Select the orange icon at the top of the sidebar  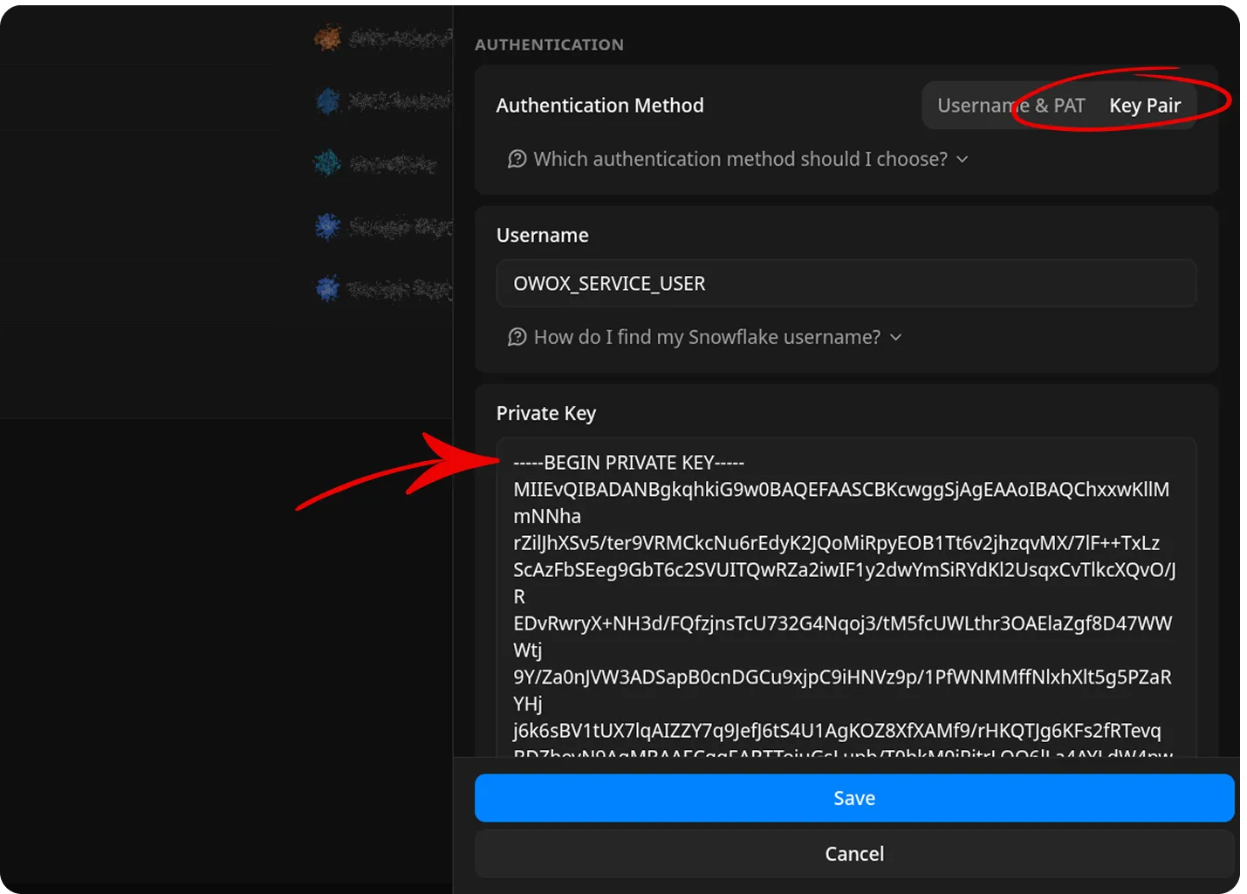[x=327, y=38]
